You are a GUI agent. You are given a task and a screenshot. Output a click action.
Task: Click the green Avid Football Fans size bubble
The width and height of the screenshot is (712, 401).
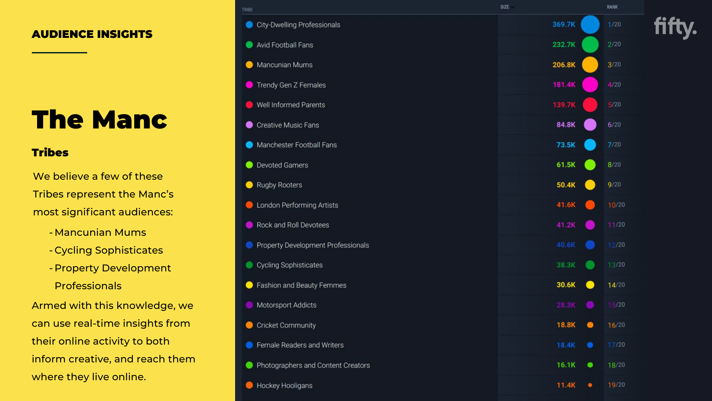tap(590, 45)
